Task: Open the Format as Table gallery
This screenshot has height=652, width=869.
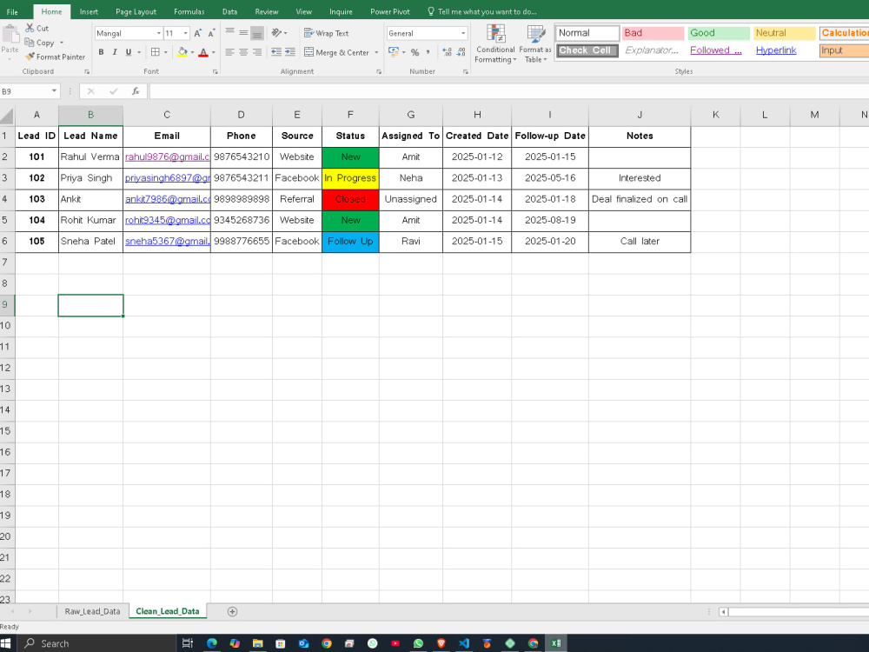Action: (535, 43)
